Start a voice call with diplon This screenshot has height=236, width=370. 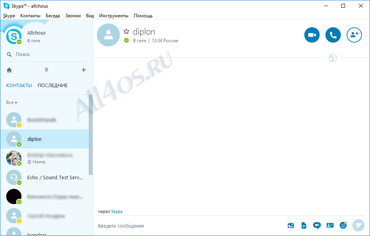coord(333,35)
